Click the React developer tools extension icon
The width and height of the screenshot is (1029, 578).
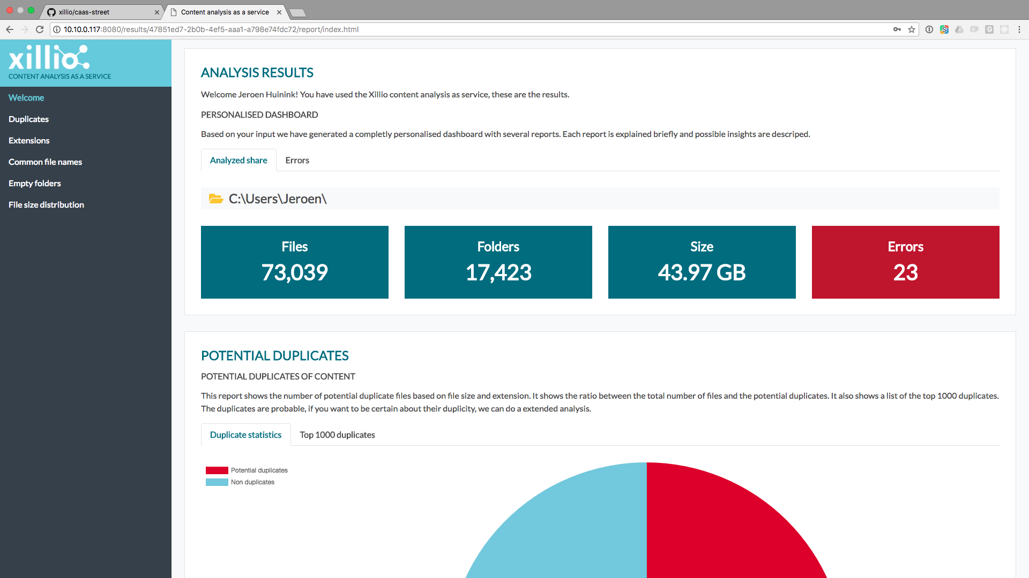(x=1004, y=29)
